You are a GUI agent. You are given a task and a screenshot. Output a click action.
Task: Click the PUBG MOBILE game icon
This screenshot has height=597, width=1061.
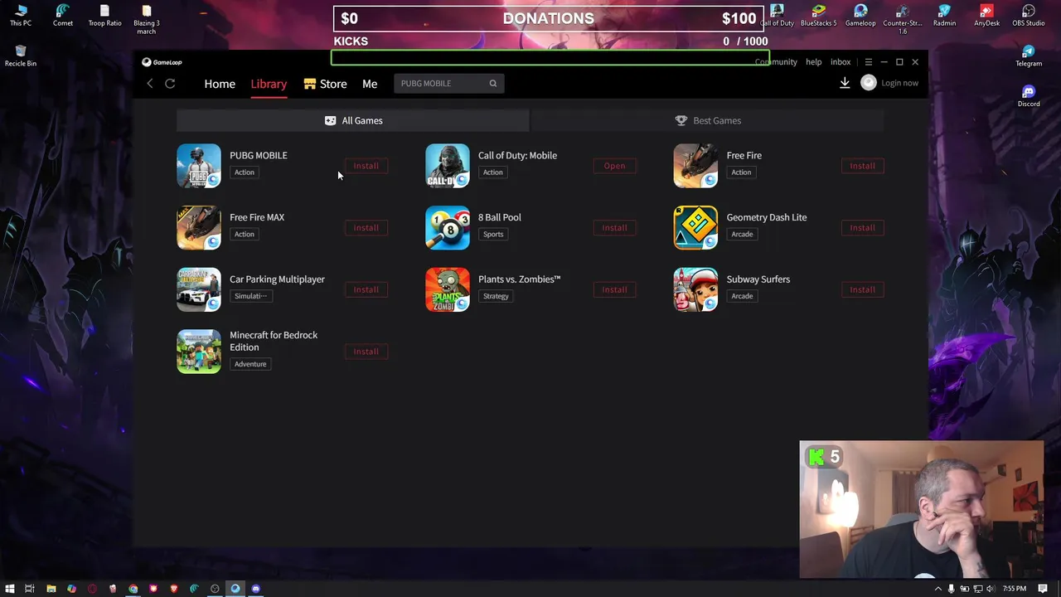pos(199,166)
